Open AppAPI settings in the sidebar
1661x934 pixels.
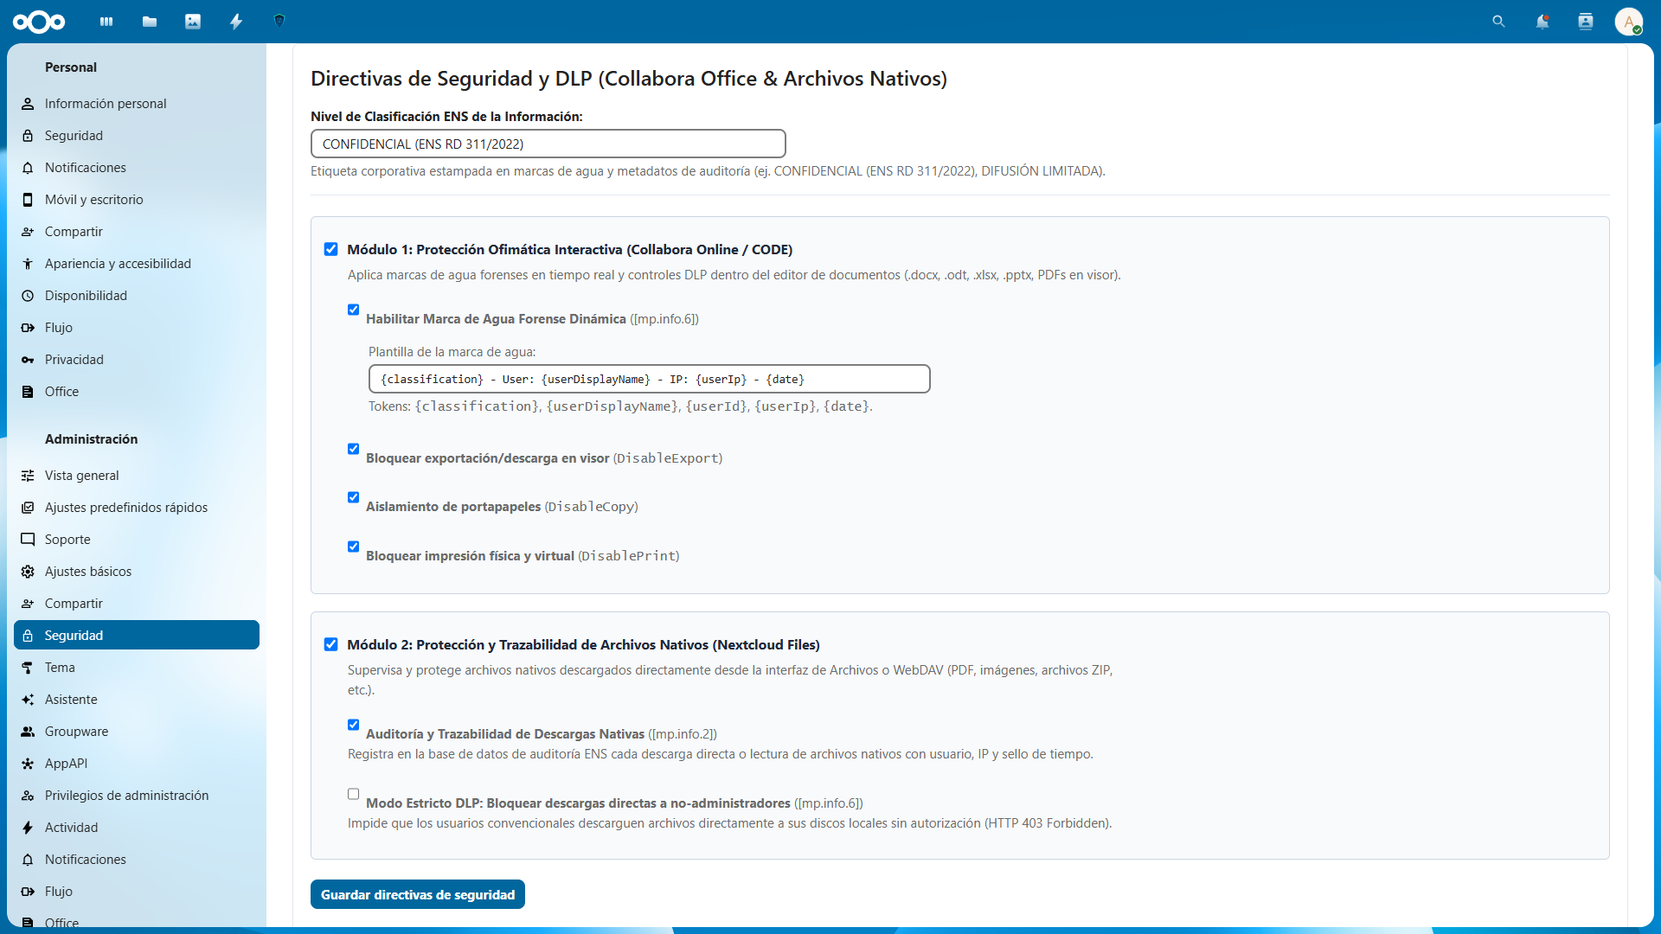[x=137, y=764]
